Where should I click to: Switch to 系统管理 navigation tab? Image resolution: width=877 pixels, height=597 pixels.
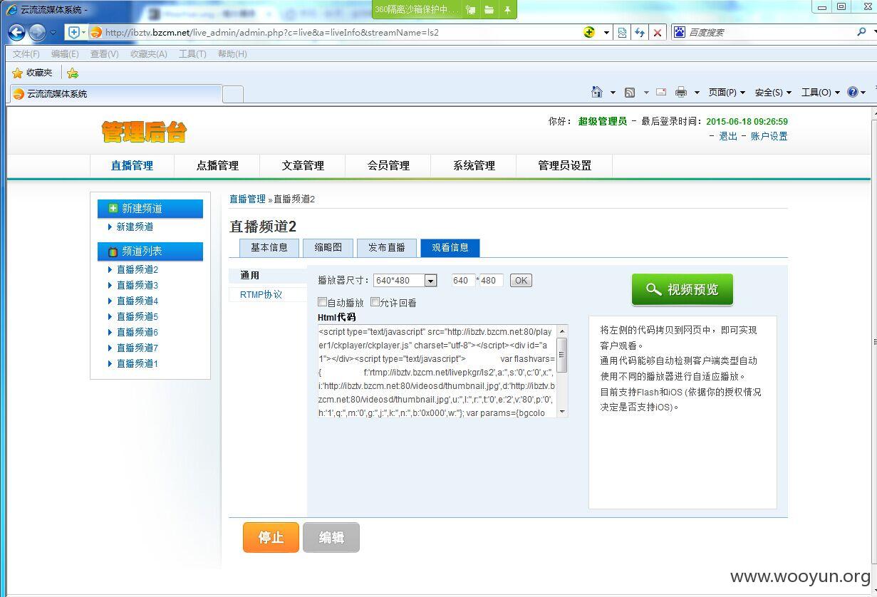coord(474,165)
